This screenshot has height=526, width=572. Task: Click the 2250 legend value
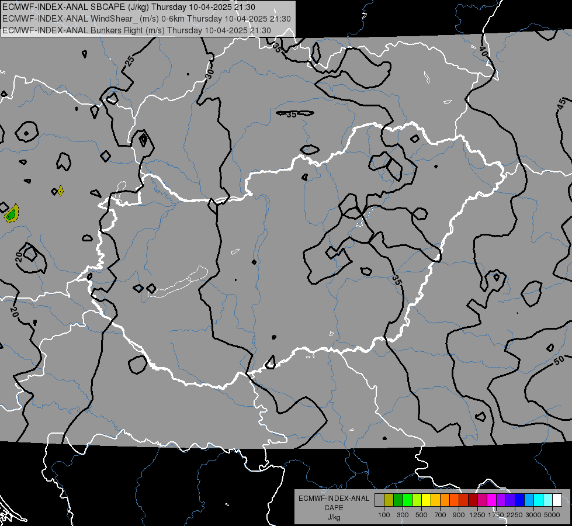pyautogui.click(x=515, y=515)
